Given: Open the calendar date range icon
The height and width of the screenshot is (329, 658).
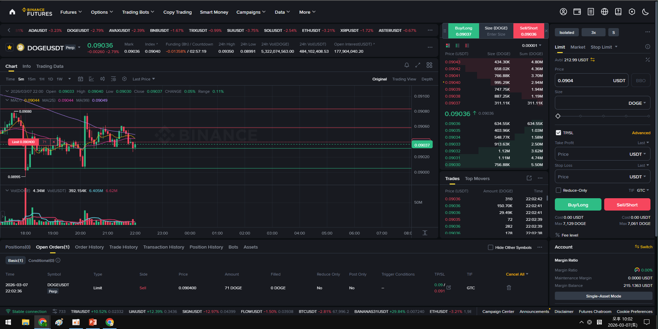Looking at the screenshot, I should [x=80, y=79].
